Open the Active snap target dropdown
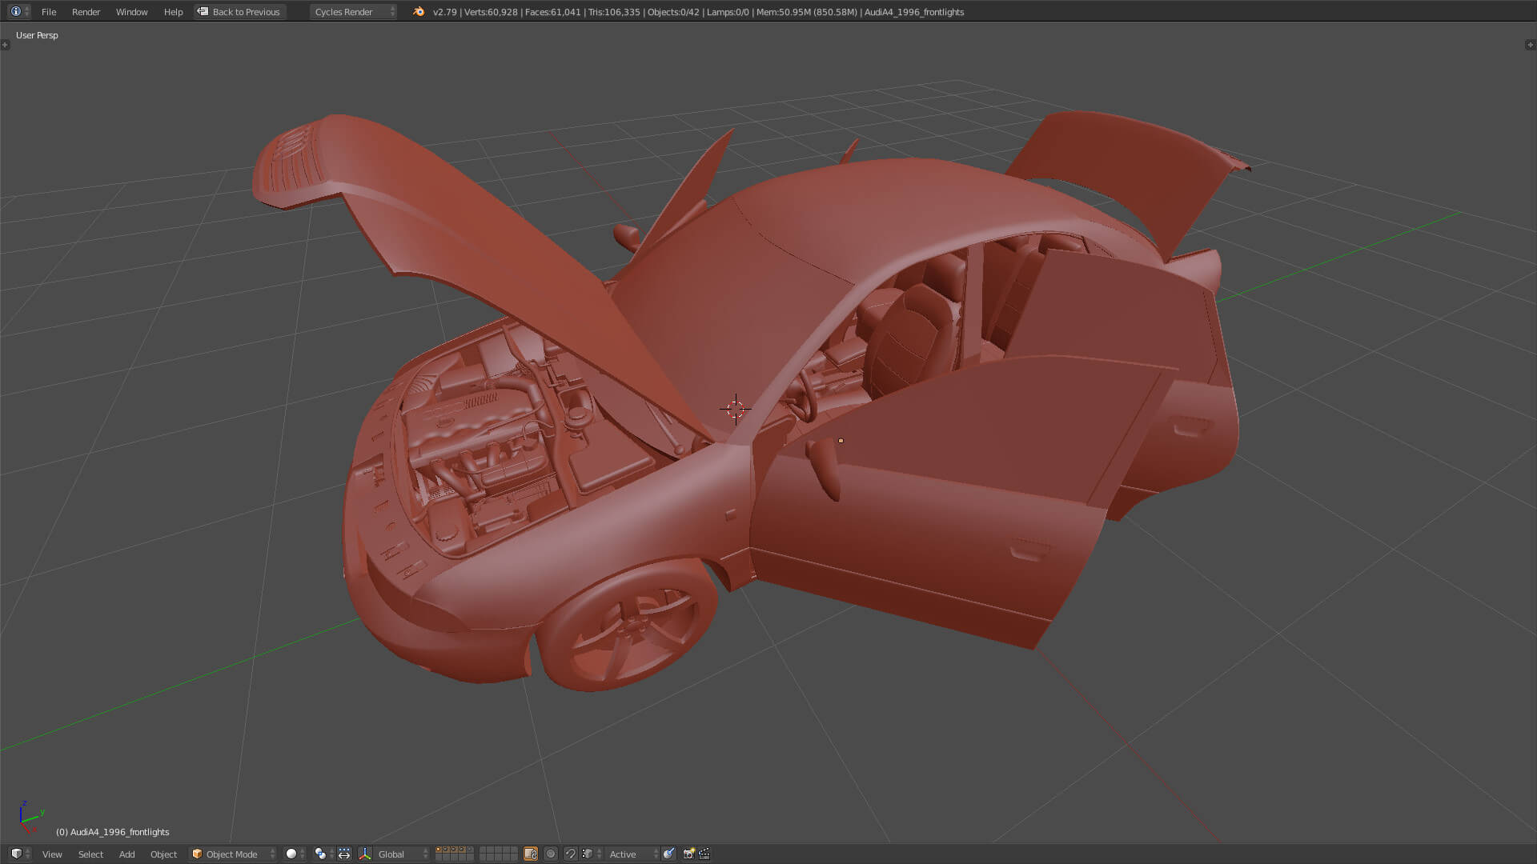Screen dimensions: 1537x864 (x=632, y=854)
